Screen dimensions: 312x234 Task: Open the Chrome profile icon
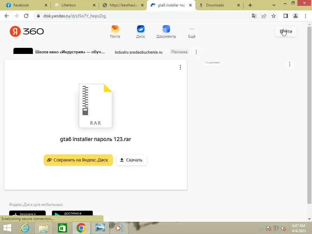point(296,16)
